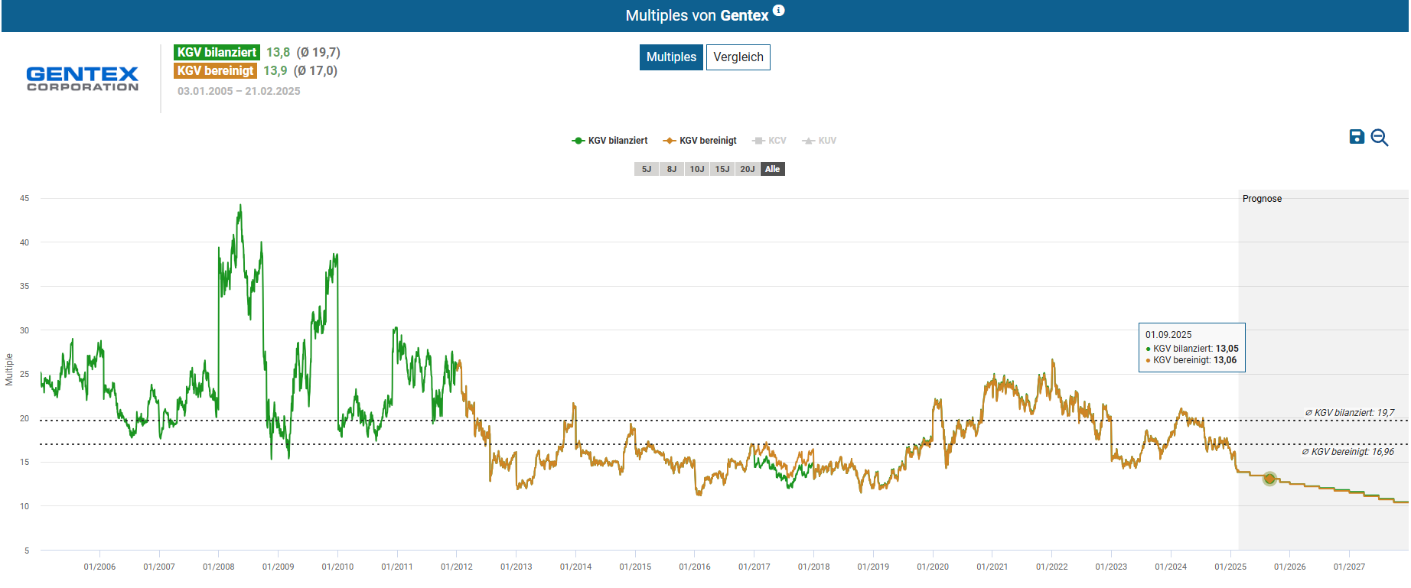This screenshot has width=1411, height=588.
Task: Click the green KGV bilanziert badge
Action: point(217,52)
